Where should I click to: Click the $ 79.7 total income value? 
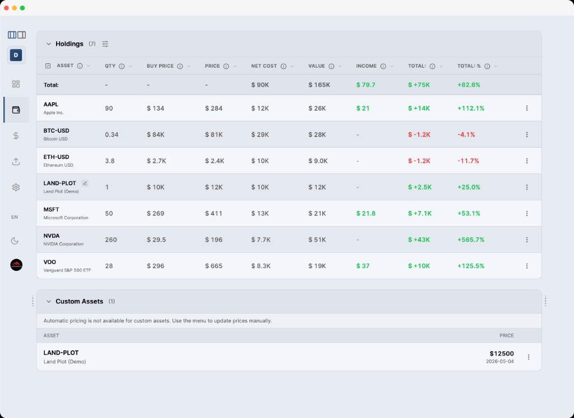365,84
